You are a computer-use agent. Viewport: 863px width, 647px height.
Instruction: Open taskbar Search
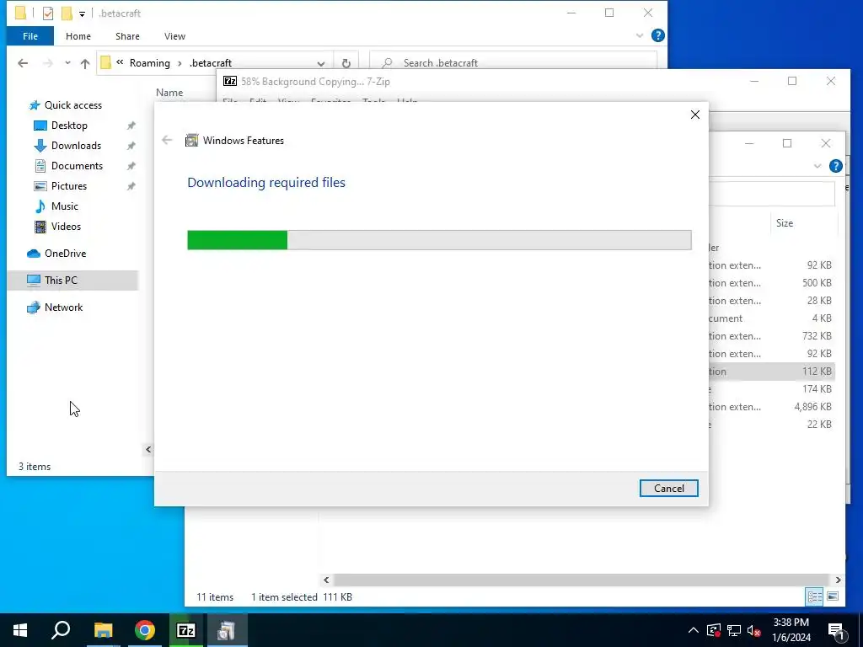[61, 630]
